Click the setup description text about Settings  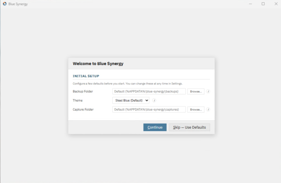(x=128, y=84)
